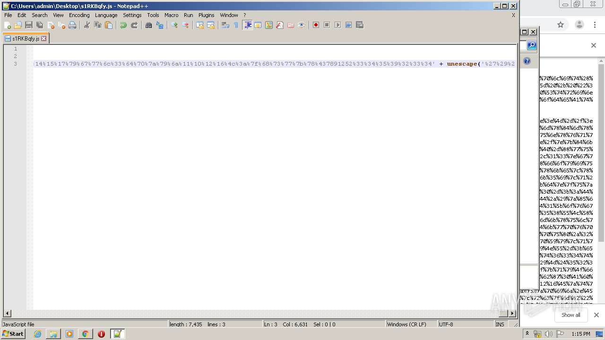The height and width of the screenshot is (340, 605).
Task: Open Folder as Workspace icon
Action: (291, 25)
